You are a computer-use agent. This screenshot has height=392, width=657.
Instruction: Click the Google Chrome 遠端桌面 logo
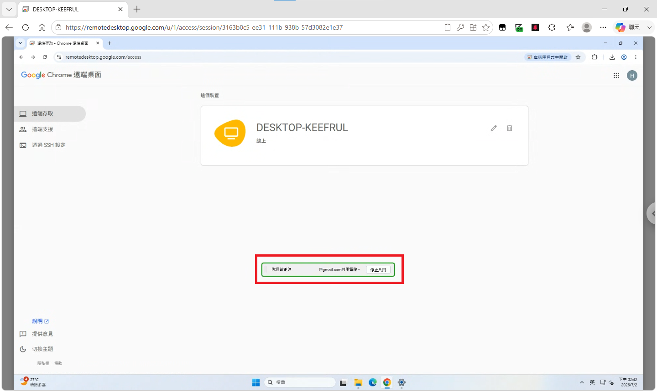click(x=61, y=75)
